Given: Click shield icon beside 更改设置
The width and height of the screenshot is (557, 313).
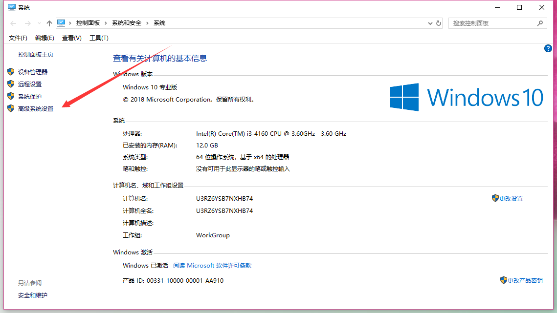Looking at the screenshot, I should tap(495, 198).
